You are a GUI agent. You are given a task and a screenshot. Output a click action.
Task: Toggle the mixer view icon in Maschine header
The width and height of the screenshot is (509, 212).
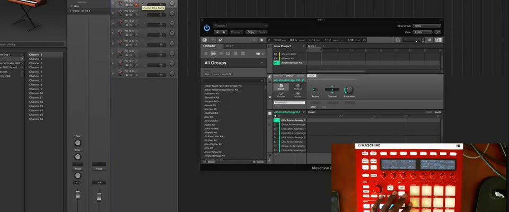pos(398,40)
